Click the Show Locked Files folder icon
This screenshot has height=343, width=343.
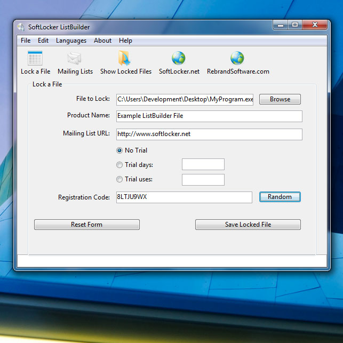point(125,59)
